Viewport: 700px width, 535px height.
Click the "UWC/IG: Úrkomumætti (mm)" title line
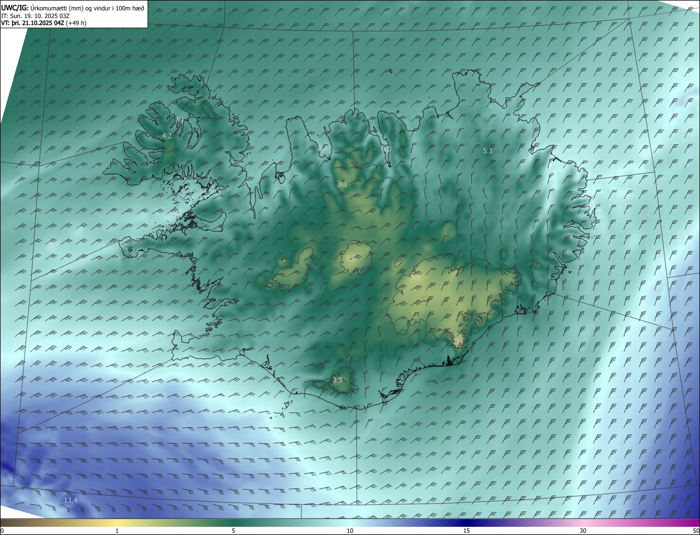[x=73, y=8]
